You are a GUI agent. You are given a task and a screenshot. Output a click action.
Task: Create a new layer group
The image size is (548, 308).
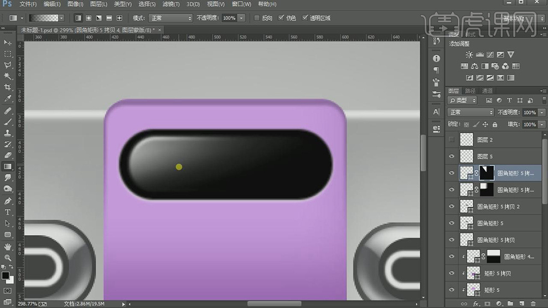[x=510, y=304]
